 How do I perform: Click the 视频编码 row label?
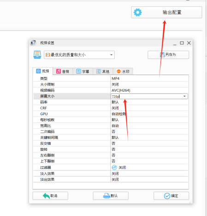47,90
